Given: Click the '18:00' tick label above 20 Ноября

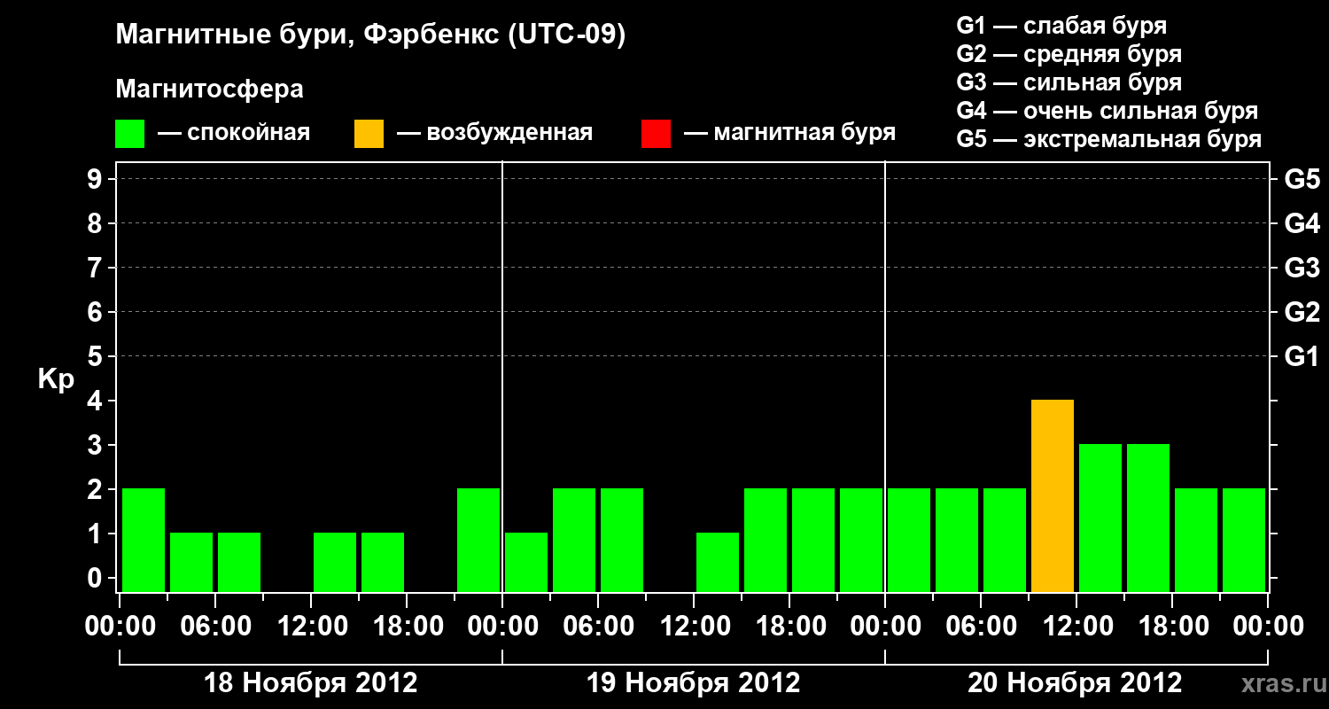Looking at the screenshot, I should tap(1172, 627).
